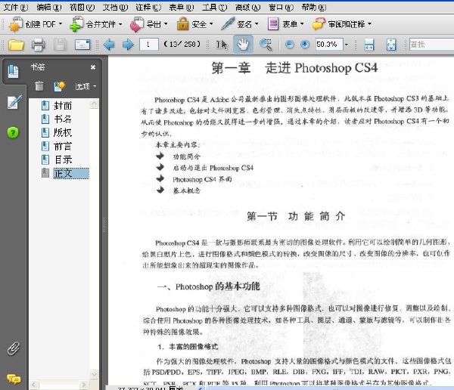Open the 文件 menu
This screenshot has width=454, height=390.
pyautogui.click(x=16, y=7)
